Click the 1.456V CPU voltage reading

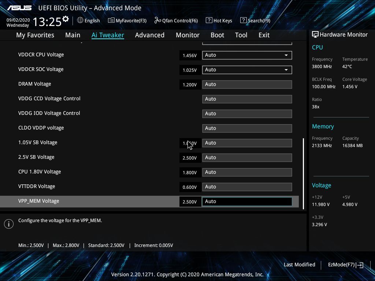tap(190, 56)
